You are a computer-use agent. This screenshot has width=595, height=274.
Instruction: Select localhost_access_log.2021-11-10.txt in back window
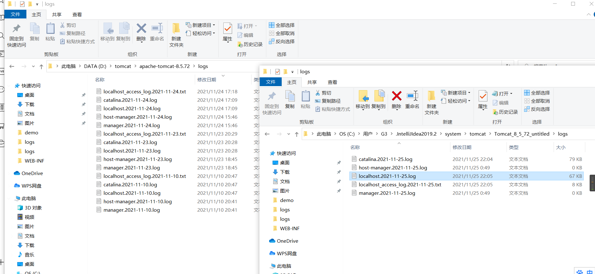pyautogui.click(x=145, y=176)
